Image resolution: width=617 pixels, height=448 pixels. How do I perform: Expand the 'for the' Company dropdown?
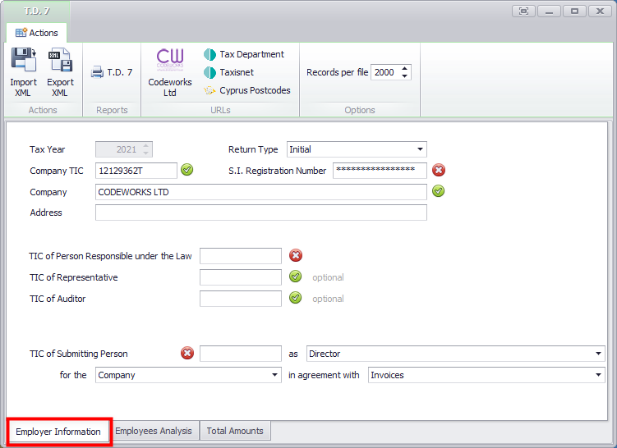pyautogui.click(x=274, y=375)
